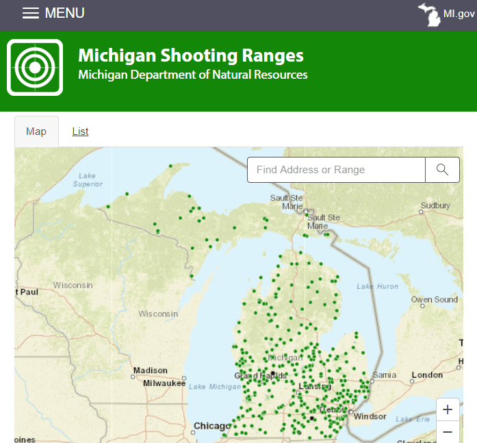Image resolution: width=477 pixels, height=443 pixels.
Task: Click the Michigan Shooting Ranges title
Action: pyautogui.click(x=191, y=55)
